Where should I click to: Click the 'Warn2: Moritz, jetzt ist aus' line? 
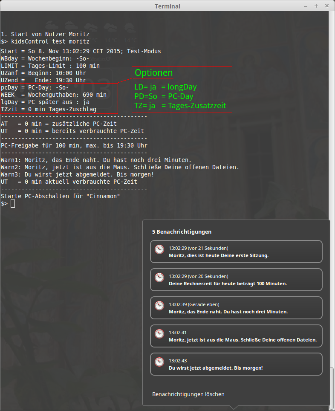point(120,167)
